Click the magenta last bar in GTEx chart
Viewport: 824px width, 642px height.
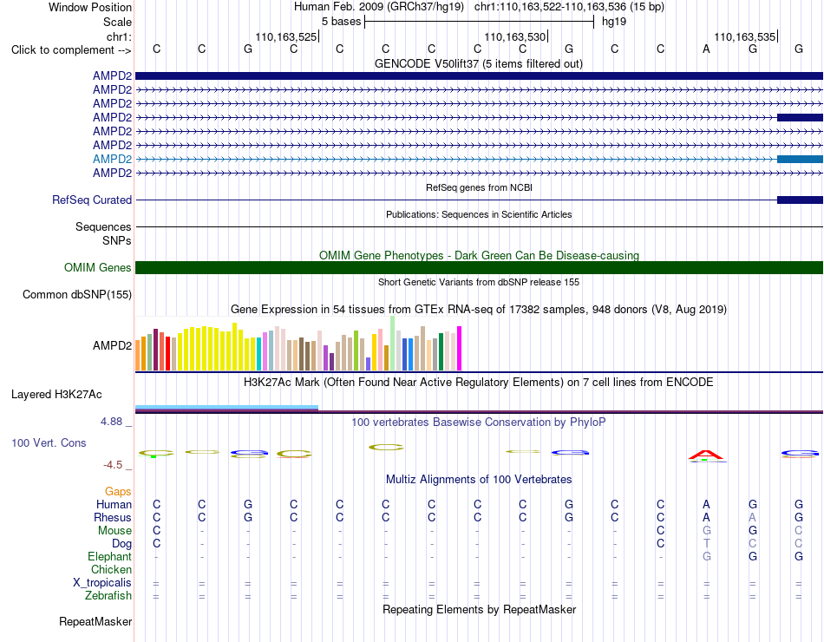tap(460, 349)
